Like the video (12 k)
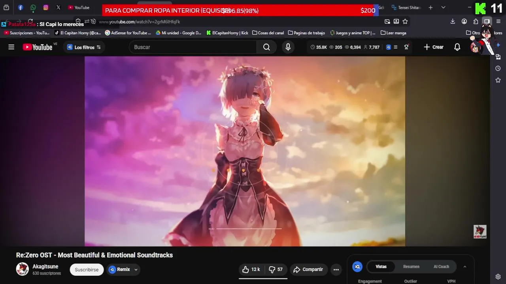 (251, 270)
